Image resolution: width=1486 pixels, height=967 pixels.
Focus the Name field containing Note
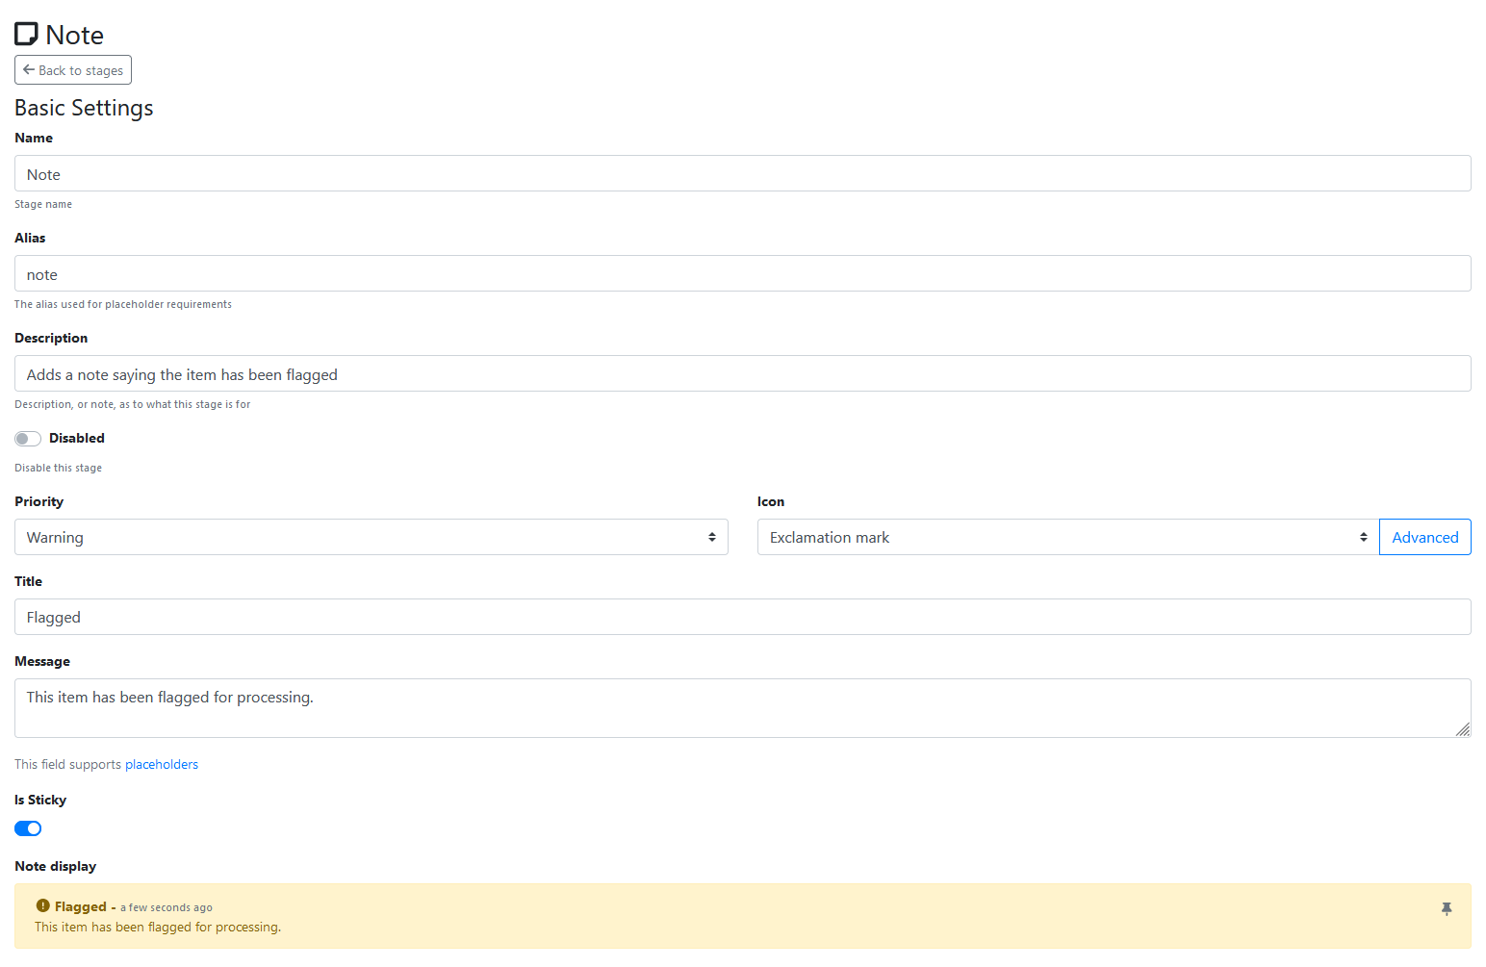(x=742, y=174)
